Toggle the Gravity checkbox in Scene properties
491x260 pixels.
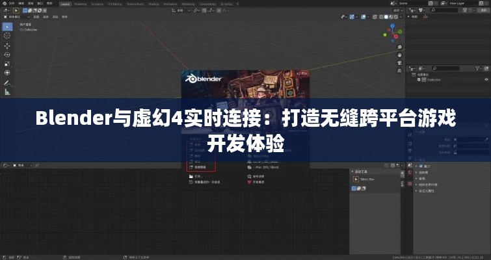click(421, 166)
